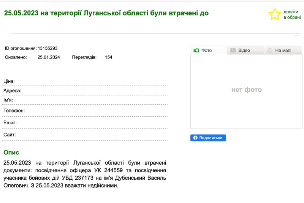Image resolution: width=304 pixels, height=203 pixels.
Task: Click the Переглядів count 154
Action: [109, 57]
